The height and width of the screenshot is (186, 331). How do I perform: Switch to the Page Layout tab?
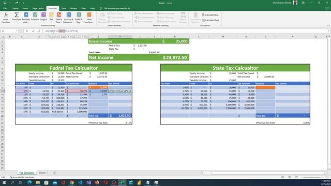click(38, 8)
